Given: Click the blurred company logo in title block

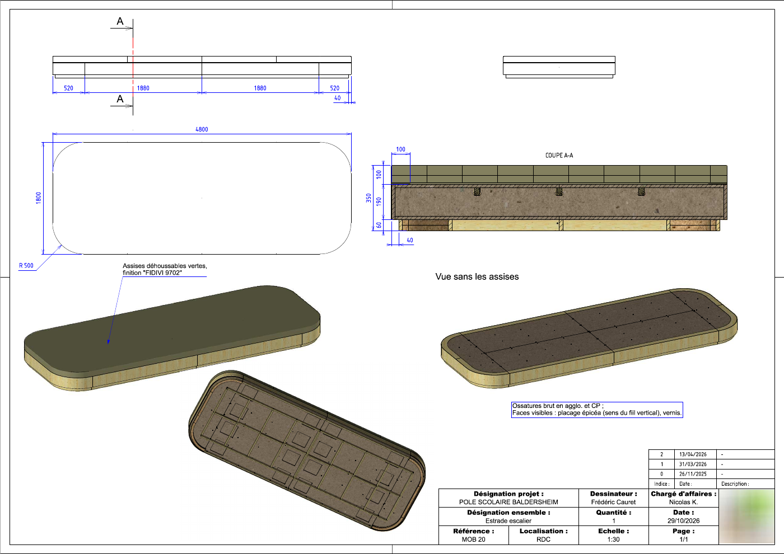Looking at the screenshot, I should point(746,517).
